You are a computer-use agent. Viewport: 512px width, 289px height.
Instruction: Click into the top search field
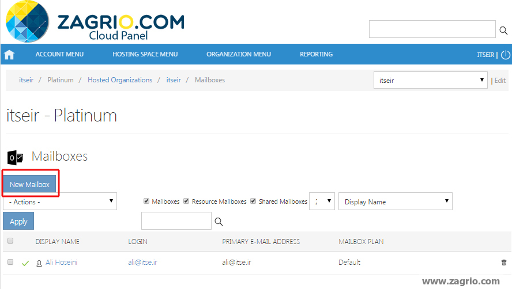[432, 29]
